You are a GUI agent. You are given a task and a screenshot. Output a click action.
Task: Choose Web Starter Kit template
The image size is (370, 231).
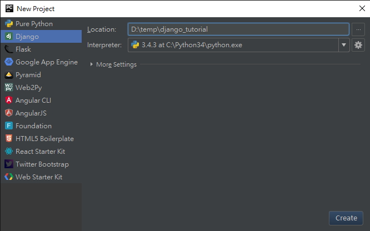[41, 177]
